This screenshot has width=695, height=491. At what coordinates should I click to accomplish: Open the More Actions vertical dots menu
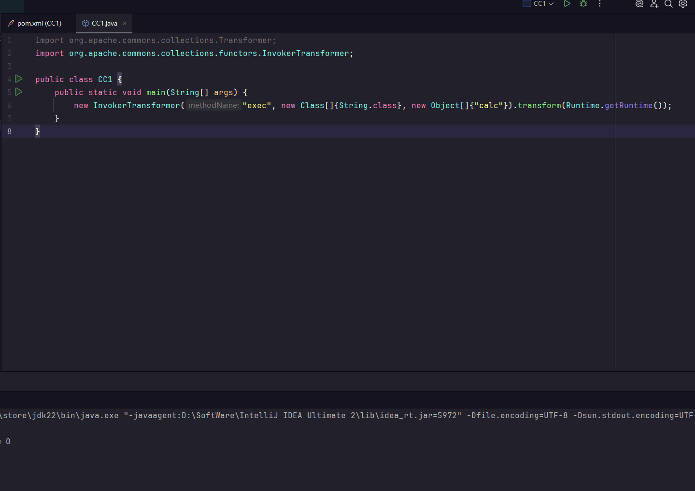[600, 4]
